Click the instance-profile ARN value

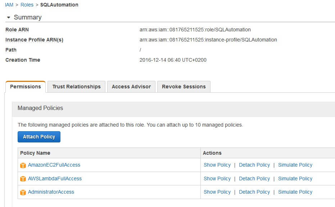pos(208,40)
